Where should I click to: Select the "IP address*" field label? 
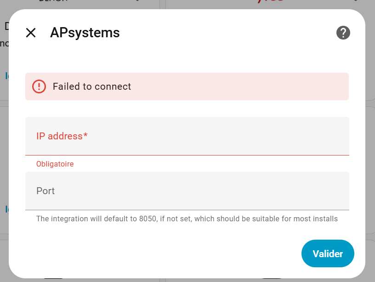point(62,136)
